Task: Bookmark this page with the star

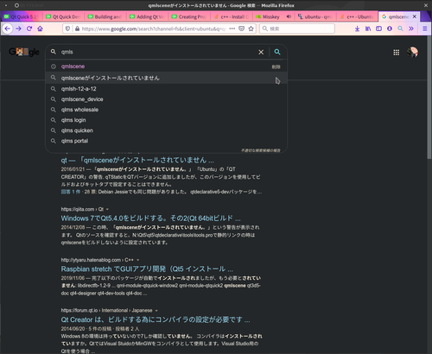Action: click(251, 28)
